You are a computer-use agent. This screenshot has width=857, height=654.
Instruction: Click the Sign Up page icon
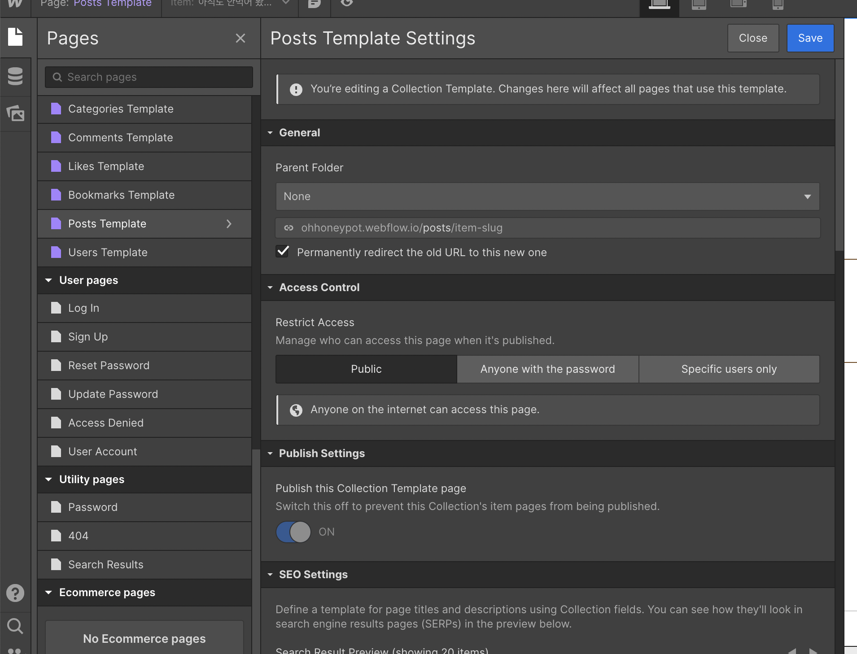[x=56, y=336]
